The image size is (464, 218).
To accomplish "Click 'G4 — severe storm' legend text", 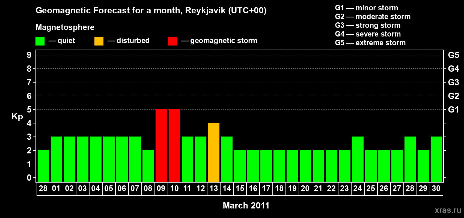I will [368, 34].
